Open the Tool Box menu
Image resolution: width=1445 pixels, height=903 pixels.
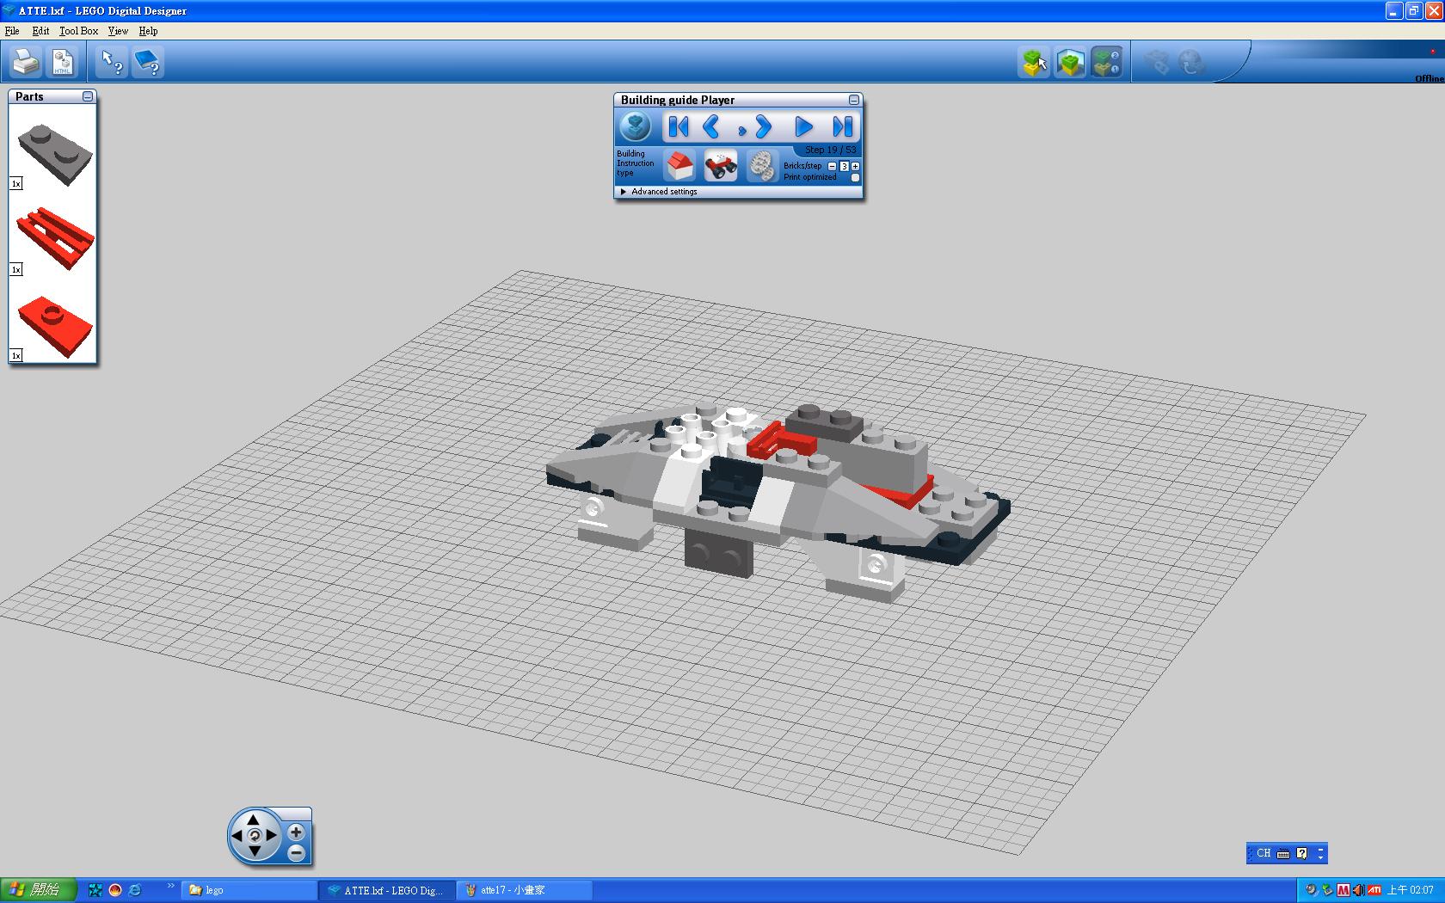click(78, 31)
